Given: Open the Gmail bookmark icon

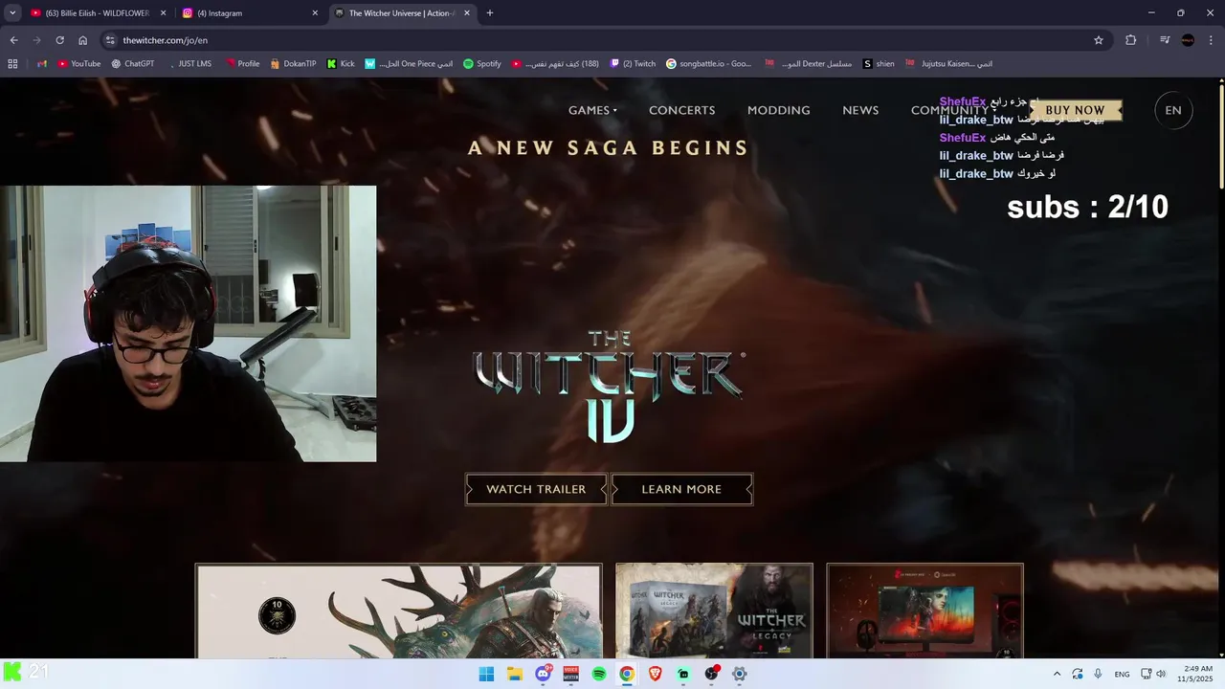Looking at the screenshot, I should click(42, 63).
